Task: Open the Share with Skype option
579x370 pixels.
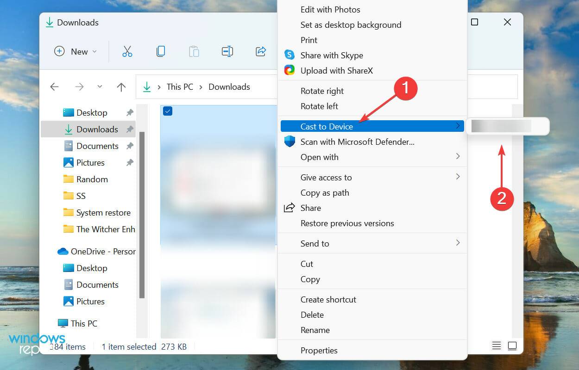Action: (331, 55)
